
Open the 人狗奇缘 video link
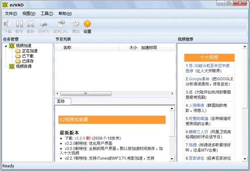click(x=197, y=105)
